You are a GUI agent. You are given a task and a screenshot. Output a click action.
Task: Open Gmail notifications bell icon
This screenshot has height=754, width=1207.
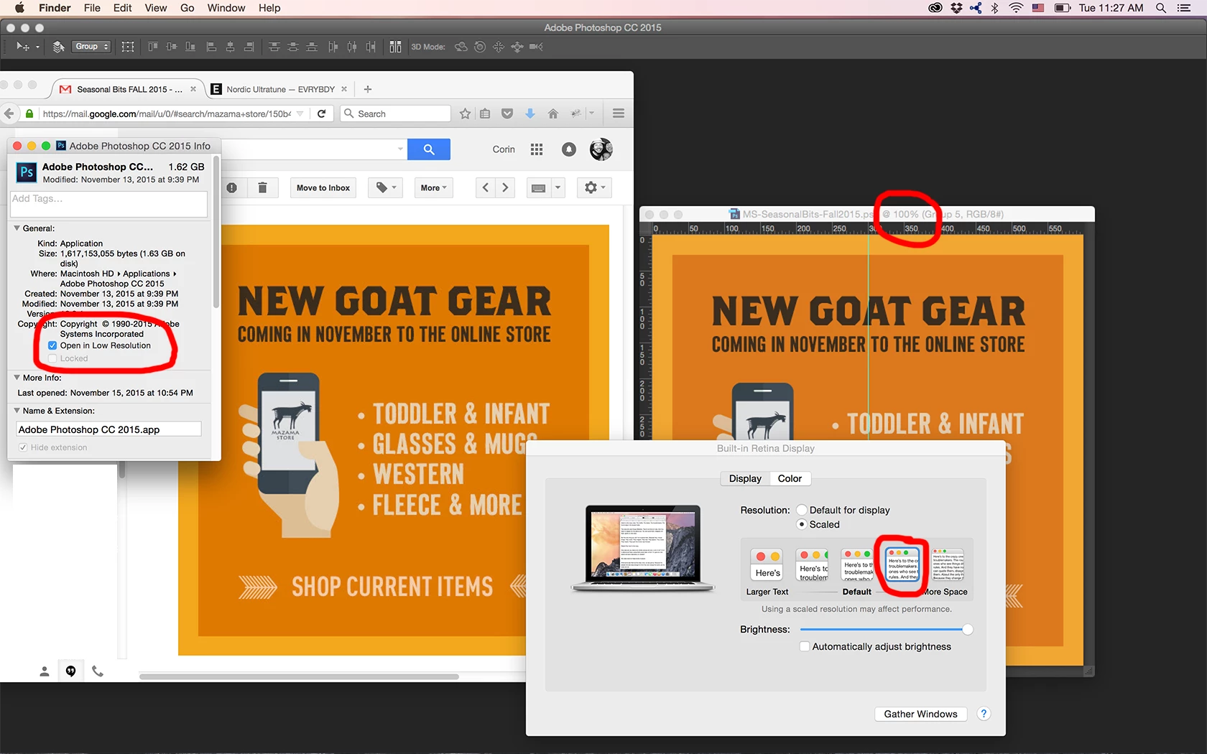pos(569,149)
